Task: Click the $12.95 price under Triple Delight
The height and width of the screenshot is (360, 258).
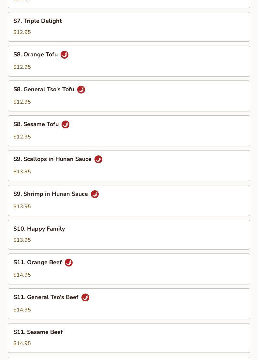Action: point(22,32)
